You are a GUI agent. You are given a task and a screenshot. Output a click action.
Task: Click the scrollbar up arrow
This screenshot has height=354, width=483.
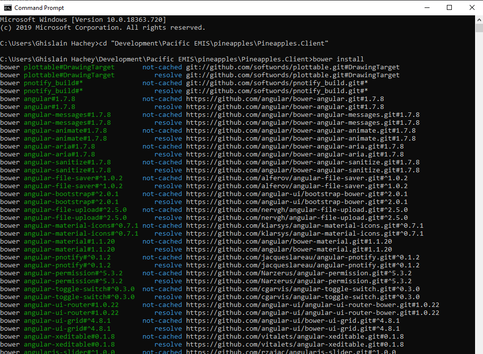(x=479, y=19)
